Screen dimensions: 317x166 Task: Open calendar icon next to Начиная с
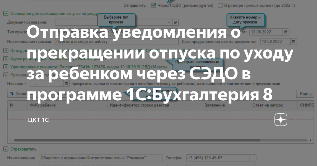(67, 84)
